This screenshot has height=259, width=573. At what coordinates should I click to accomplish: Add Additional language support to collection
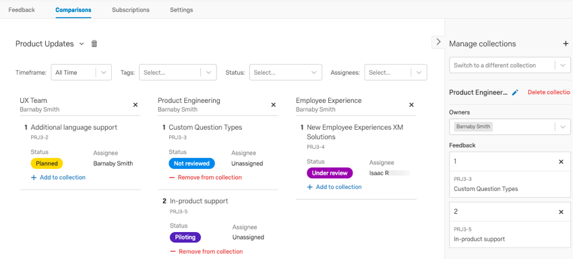click(x=59, y=178)
